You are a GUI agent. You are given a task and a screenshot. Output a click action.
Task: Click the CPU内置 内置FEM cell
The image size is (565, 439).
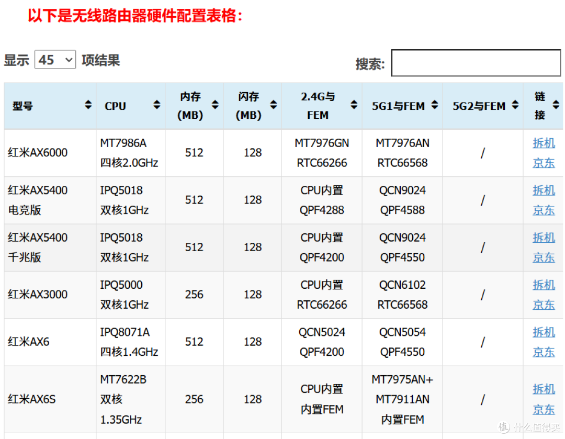[322, 399]
